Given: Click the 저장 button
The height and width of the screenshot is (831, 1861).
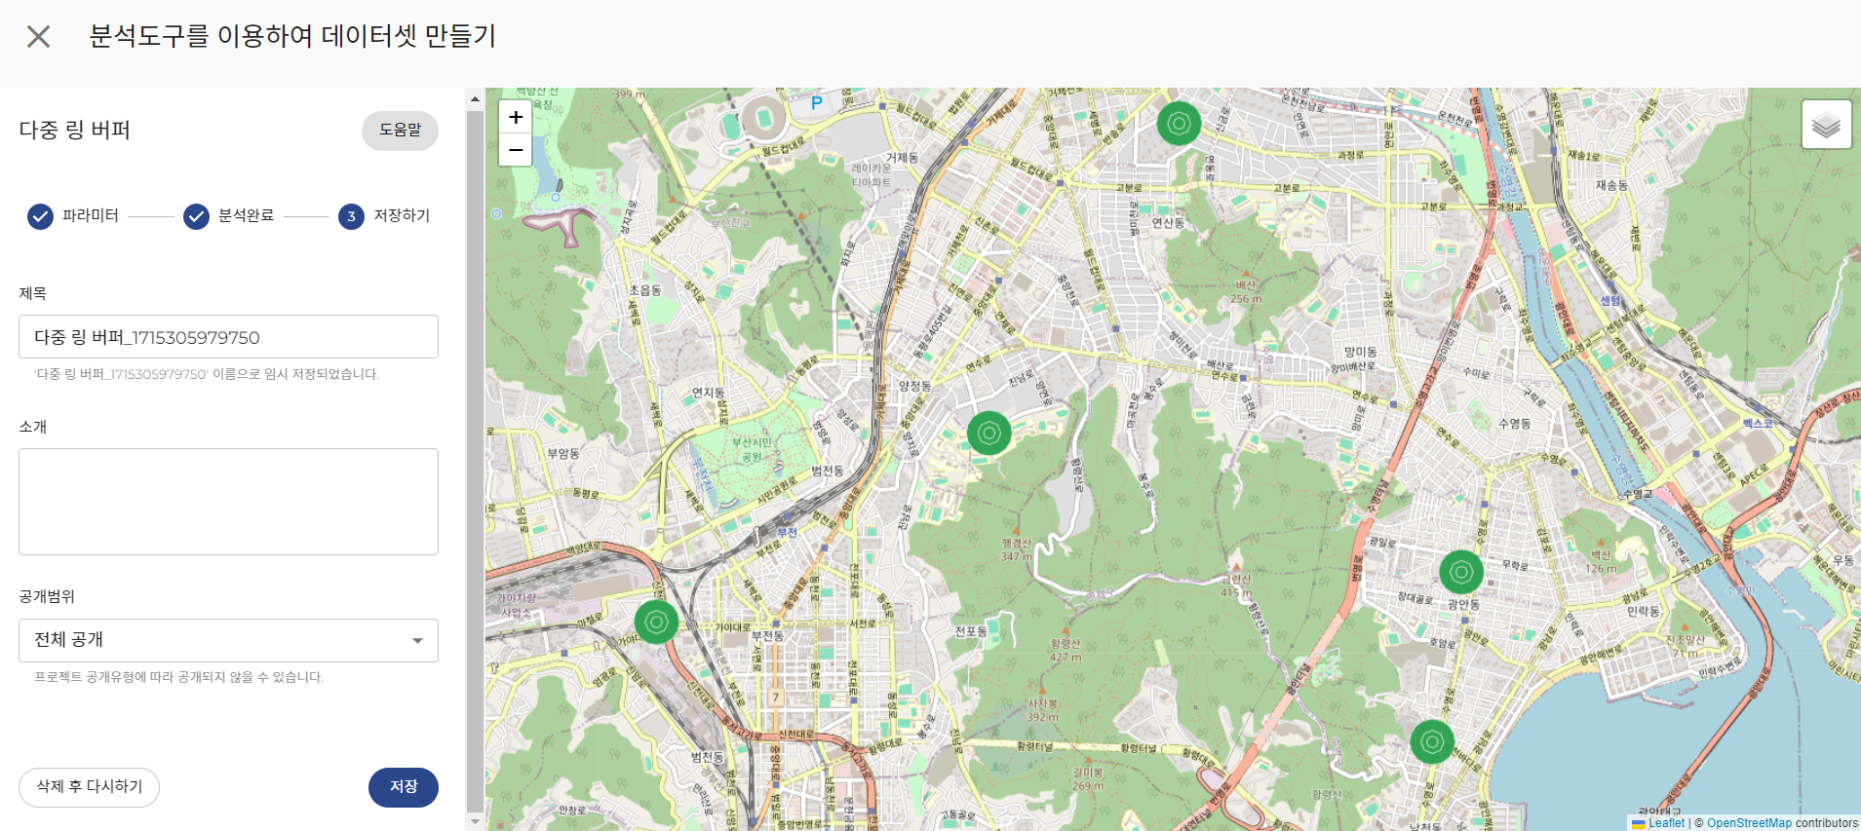Looking at the screenshot, I should (x=403, y=787).
